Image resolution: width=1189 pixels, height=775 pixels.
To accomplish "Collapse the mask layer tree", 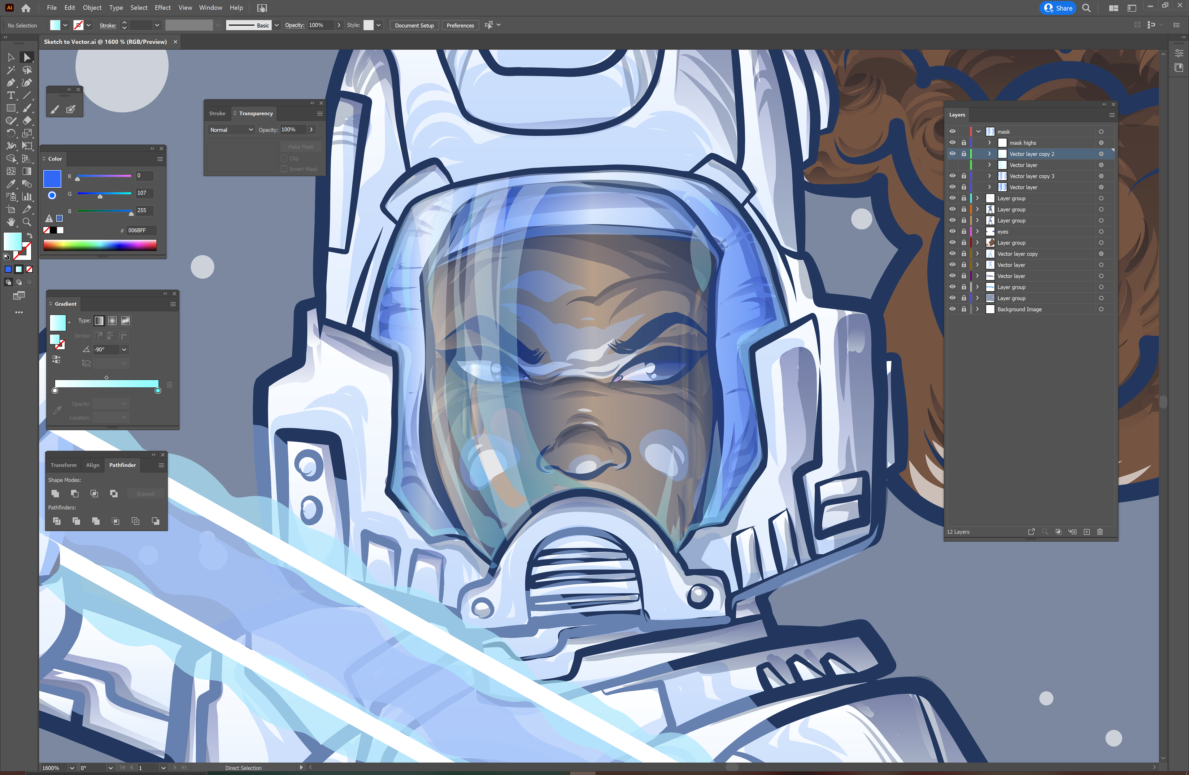I will 978,131.
